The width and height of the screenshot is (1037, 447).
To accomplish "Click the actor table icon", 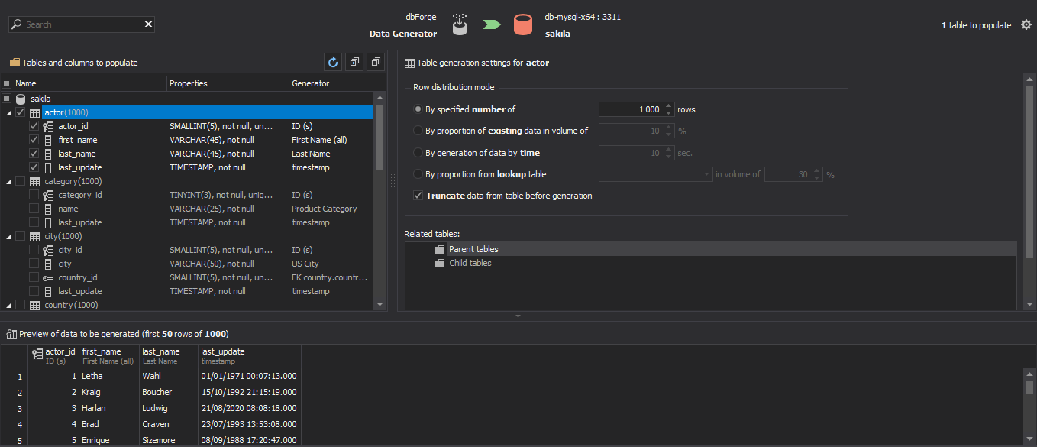I will (34, 112).
